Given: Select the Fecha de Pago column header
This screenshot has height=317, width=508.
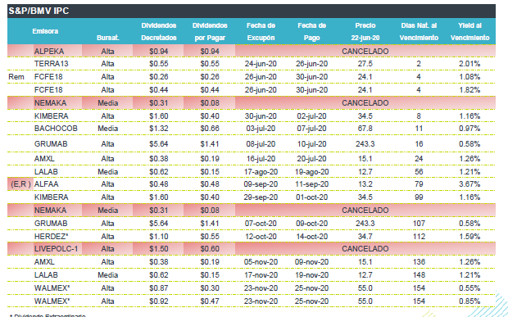Looking at the screenshot, I should 311,32.
